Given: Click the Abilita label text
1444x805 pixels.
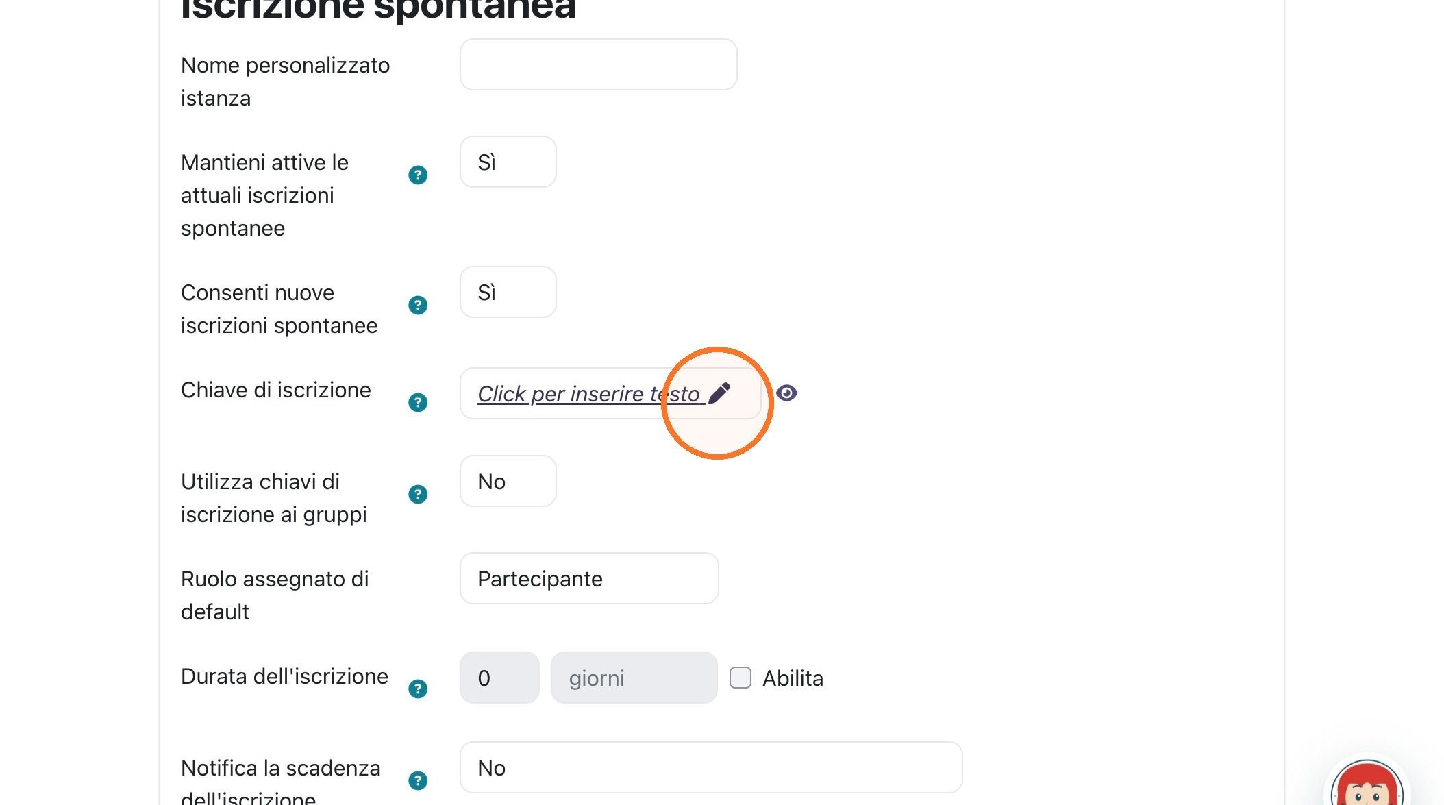Looking at the screenshot, I should click(793, 678).
